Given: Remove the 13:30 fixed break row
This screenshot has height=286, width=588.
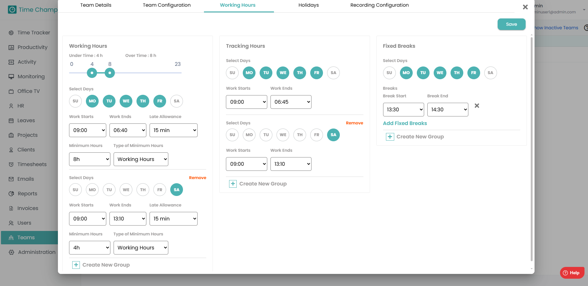Looking at the screenshot, I should pos(477,106).
